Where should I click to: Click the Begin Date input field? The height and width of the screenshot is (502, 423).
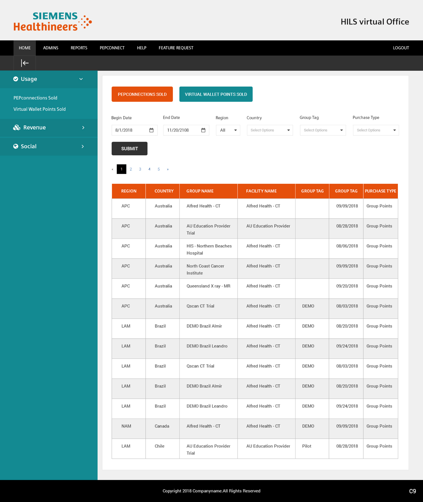[130, 130]
